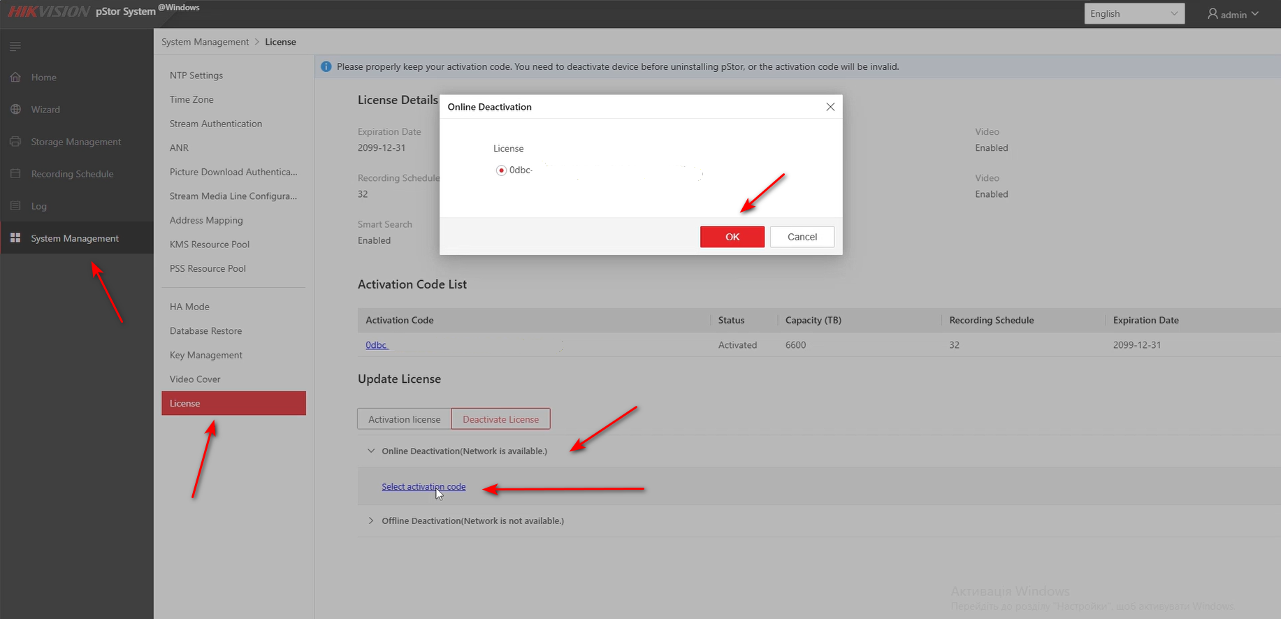The image size is (1281, 619).
Task: Click the Storage Management icon
Action: (15, 142)
